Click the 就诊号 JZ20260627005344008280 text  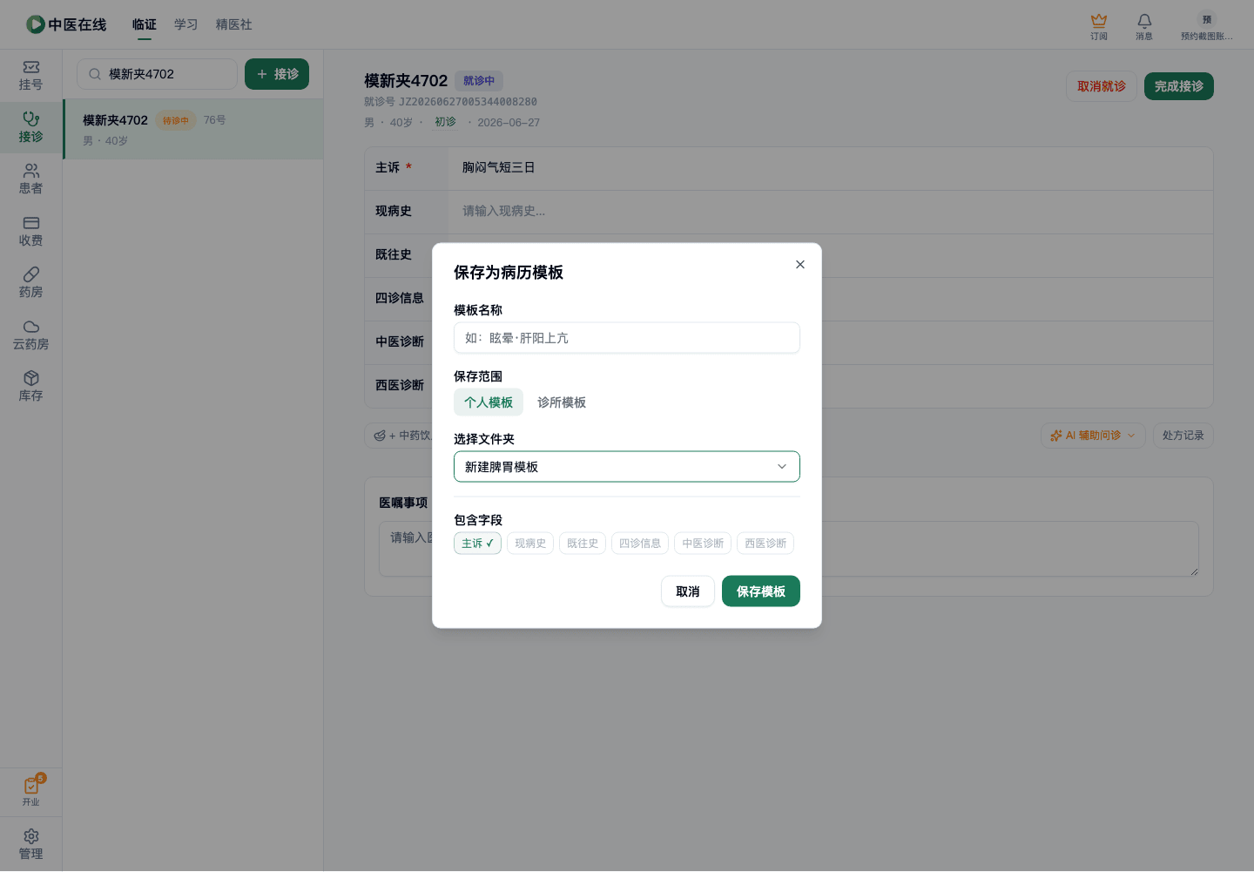450,102
